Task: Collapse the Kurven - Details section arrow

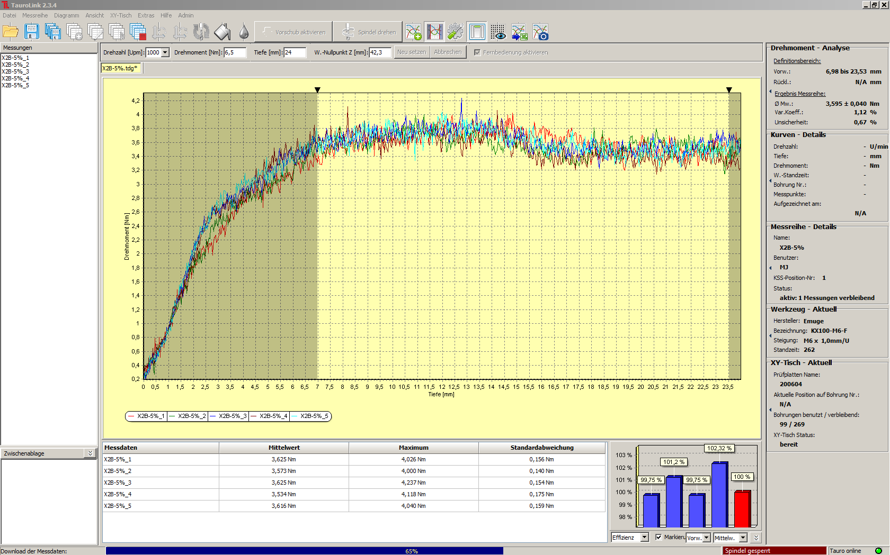Action: coord(770,181)
